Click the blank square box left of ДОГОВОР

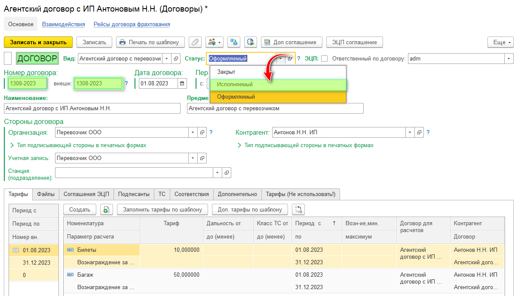8,59
